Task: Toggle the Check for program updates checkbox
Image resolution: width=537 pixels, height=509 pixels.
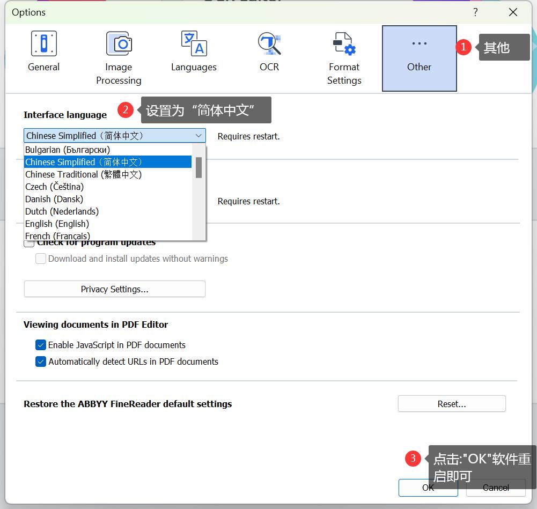Action: [30, 244]
